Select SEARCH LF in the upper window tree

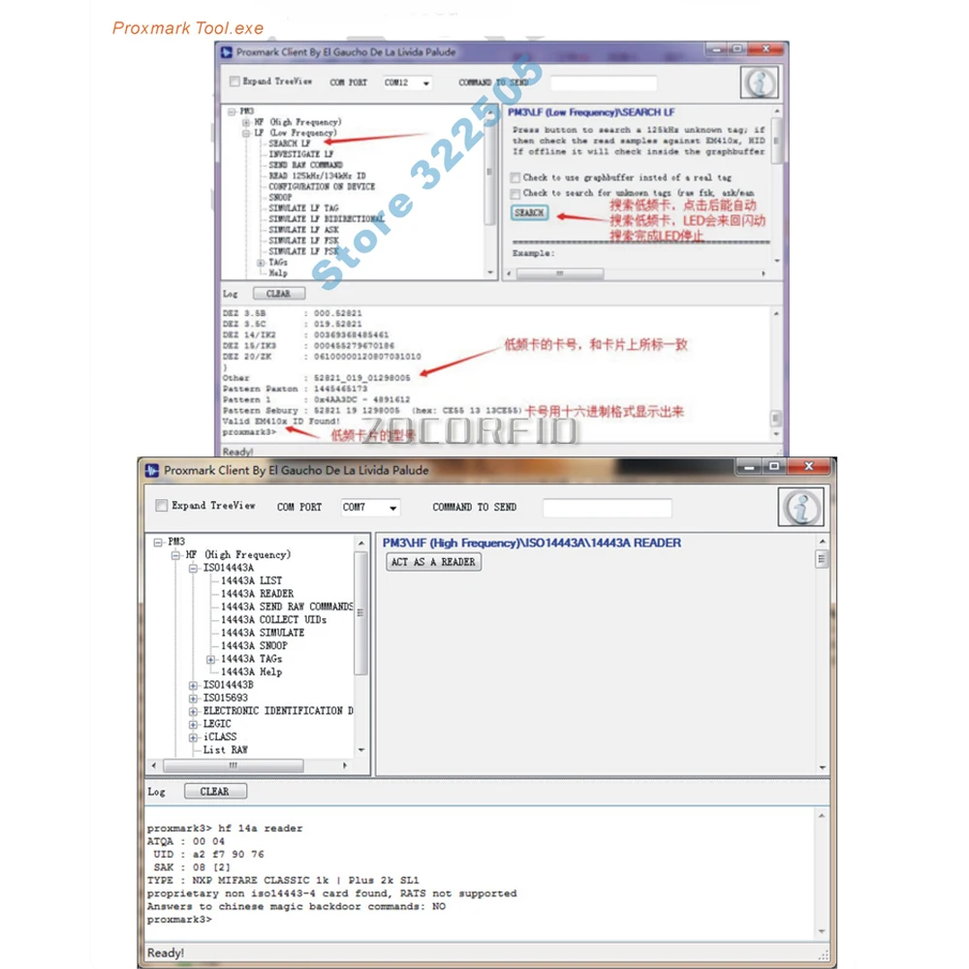(x=289, y=143)
